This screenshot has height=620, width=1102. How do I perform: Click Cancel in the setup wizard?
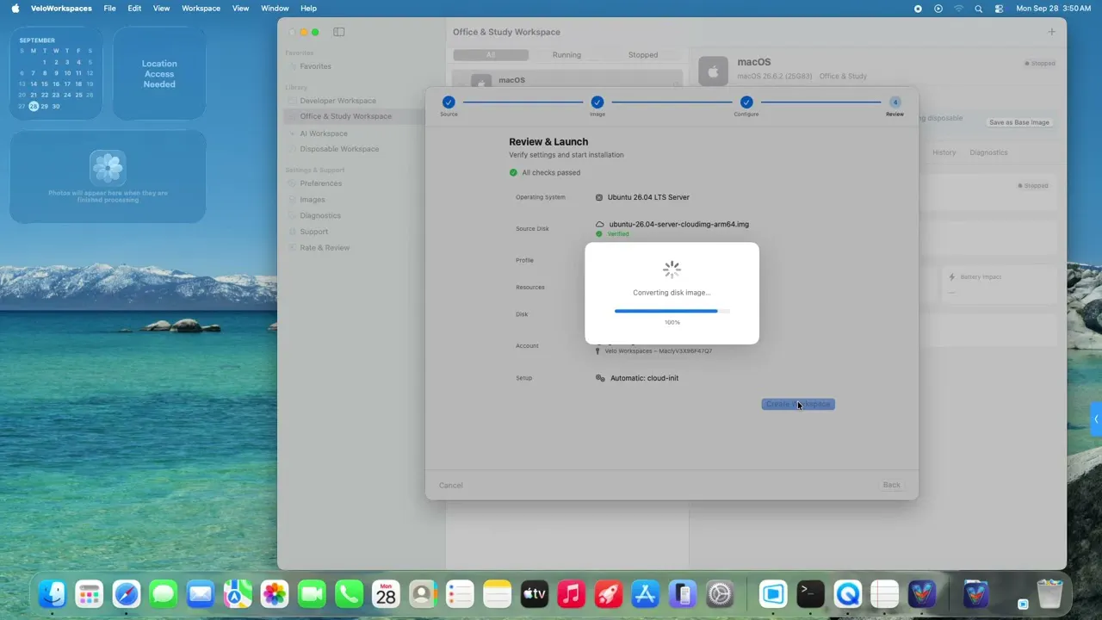[x=451, y=486]
